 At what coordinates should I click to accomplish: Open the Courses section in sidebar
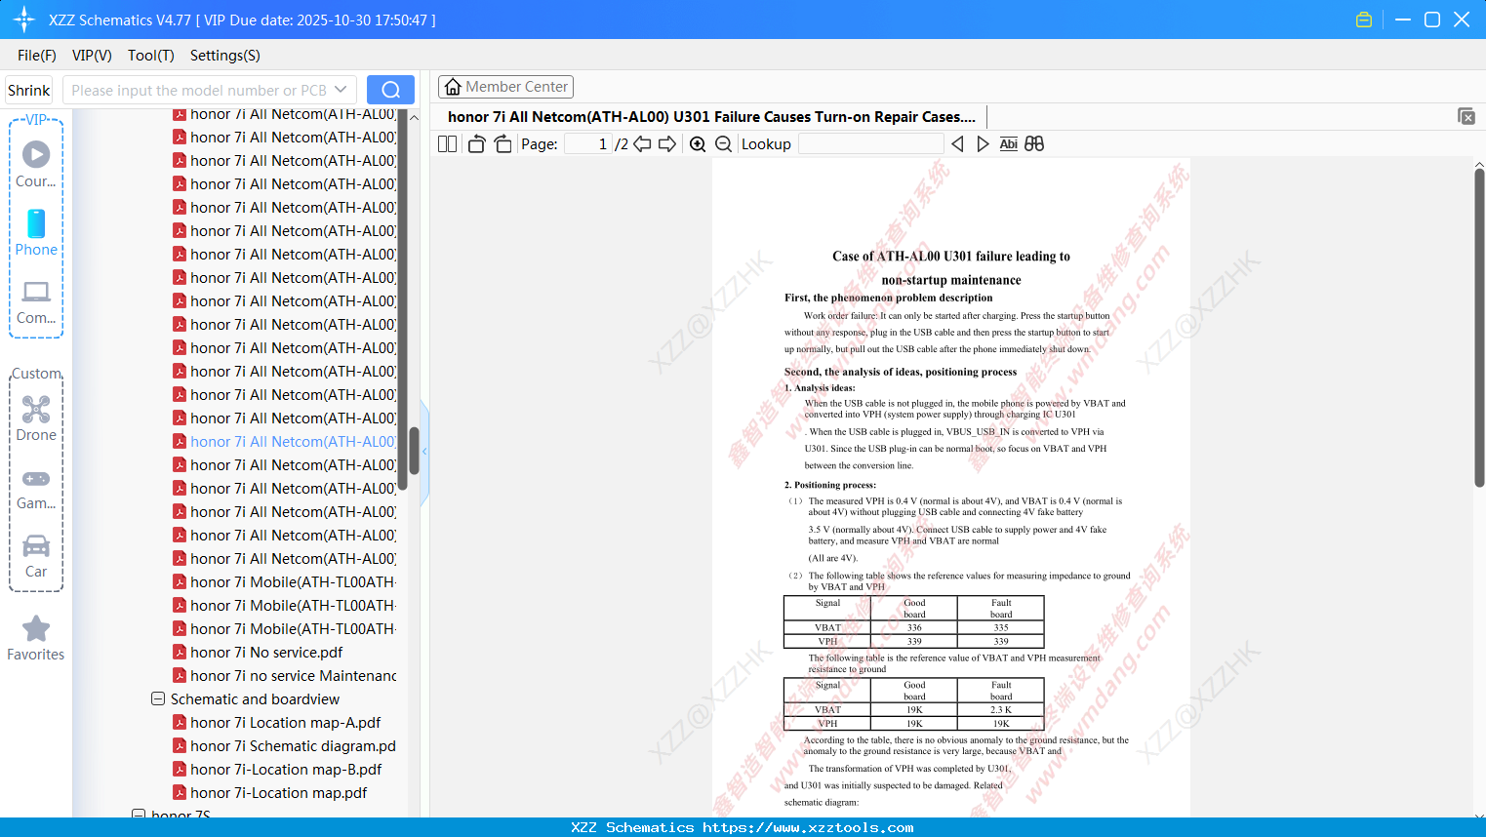pos(36,164)
